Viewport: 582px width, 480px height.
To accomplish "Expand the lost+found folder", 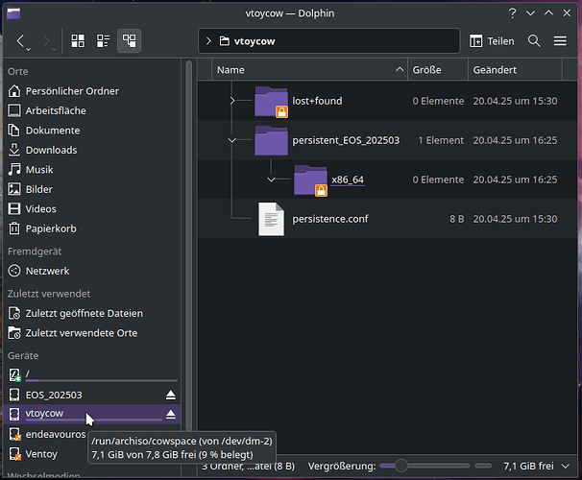I will [232, 101].
